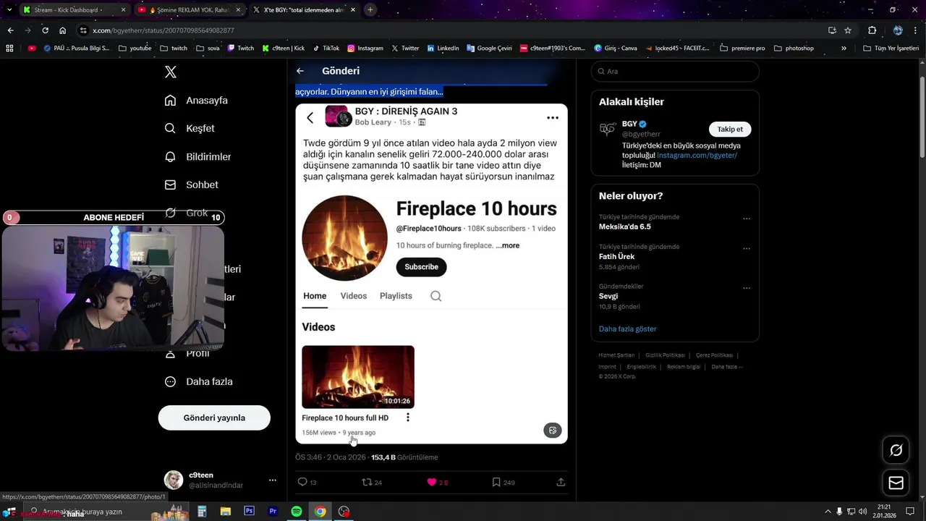Close the Kick Dashboard tab

click(123, 10)
